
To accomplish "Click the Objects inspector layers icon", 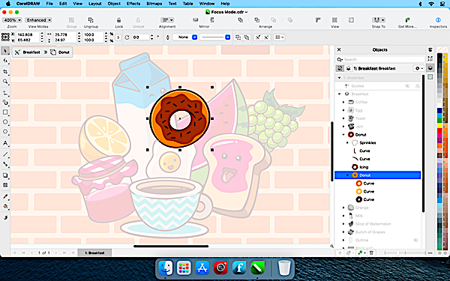I will coord(430,68).
